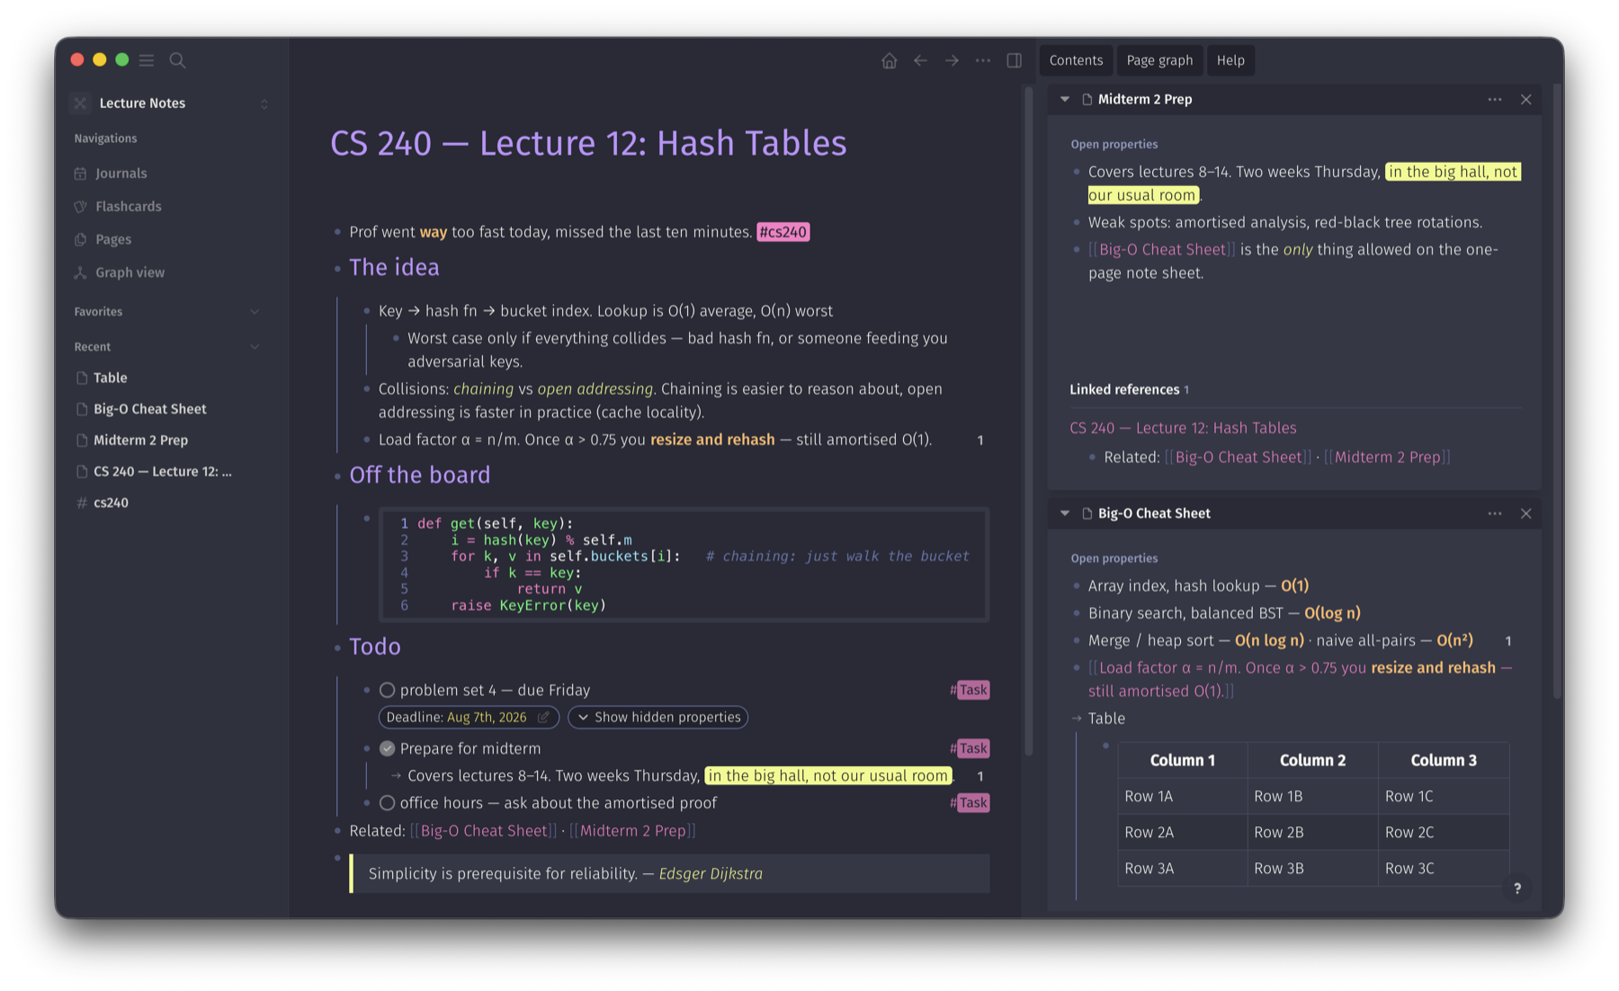Viewport: 1619px width, 991px height.
Task: Collapse the Recent section
Action: click(255, 347)
